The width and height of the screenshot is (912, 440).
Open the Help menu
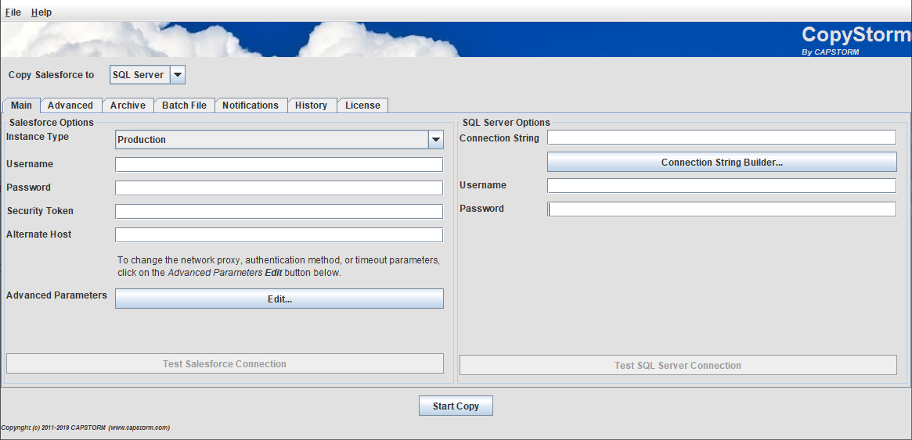coord(41,13)
